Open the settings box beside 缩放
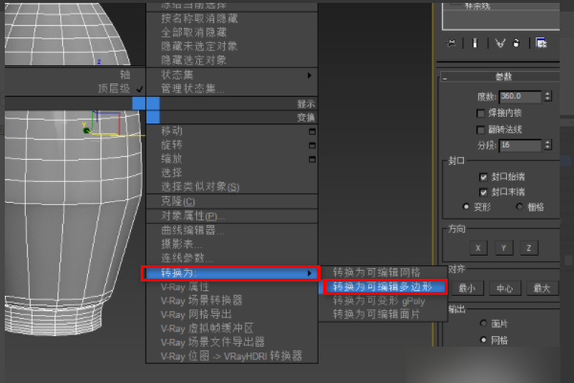Viewport: 574px width, 383px height. point(312,160)
